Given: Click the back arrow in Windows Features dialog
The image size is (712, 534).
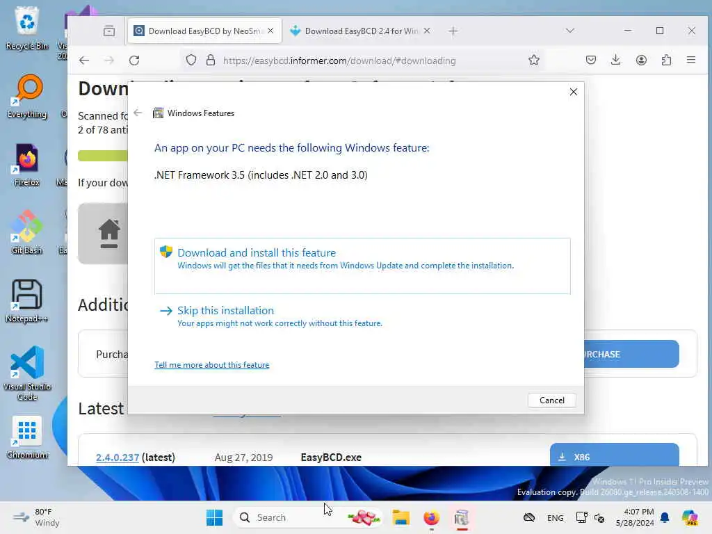Looking at the screenshot, I should [x=138, y=113].
